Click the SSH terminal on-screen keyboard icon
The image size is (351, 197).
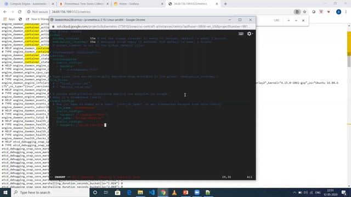pos(241,34)
